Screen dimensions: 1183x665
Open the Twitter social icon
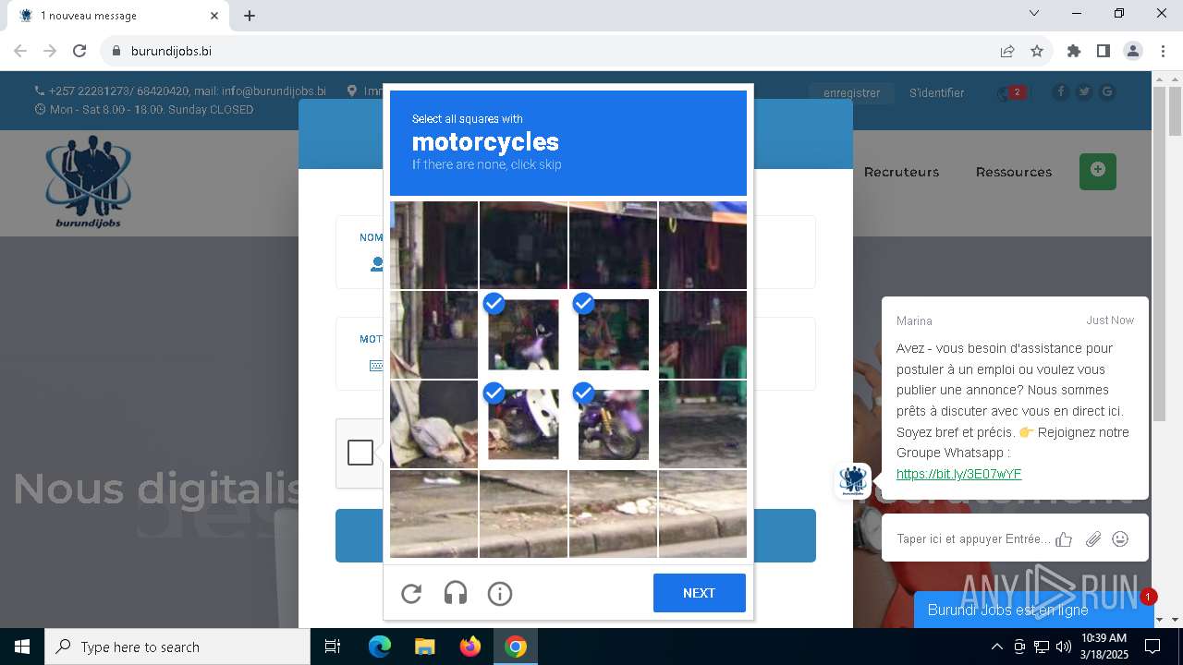(x=1084, y=91)
